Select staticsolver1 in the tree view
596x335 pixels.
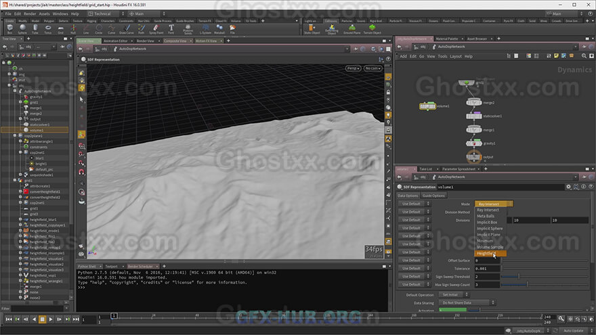(39, 125)
